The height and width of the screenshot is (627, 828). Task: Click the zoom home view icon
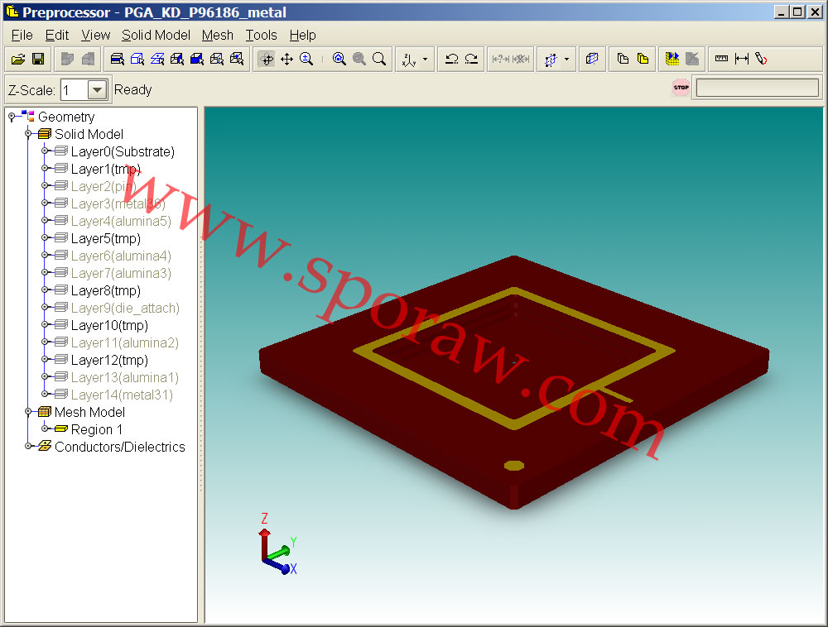point(339,59)
